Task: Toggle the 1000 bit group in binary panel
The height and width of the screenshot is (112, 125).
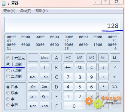Action: click(x=98, y=45)
